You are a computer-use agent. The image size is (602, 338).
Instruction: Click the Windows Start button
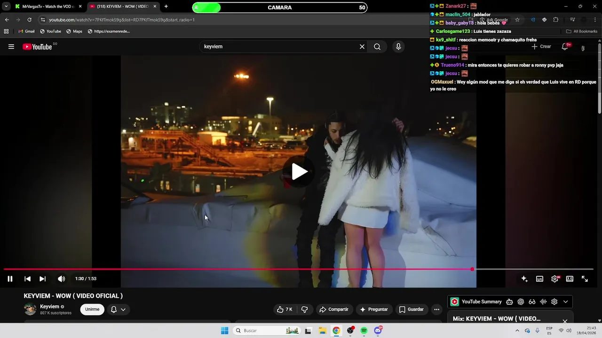224,330
